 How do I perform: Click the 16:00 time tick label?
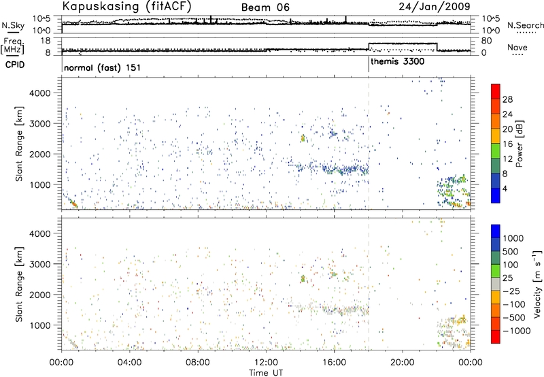coord(334,363)
